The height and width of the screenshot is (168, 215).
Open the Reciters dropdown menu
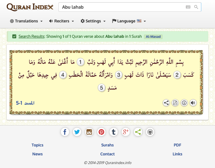point(62,21)
